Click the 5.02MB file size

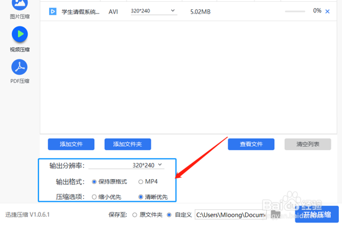click(x=200, y=12)
